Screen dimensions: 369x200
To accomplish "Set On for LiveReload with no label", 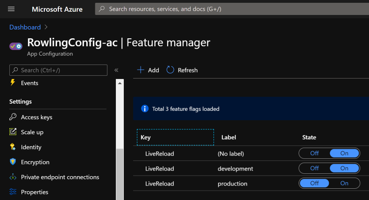I will [344, 153].
